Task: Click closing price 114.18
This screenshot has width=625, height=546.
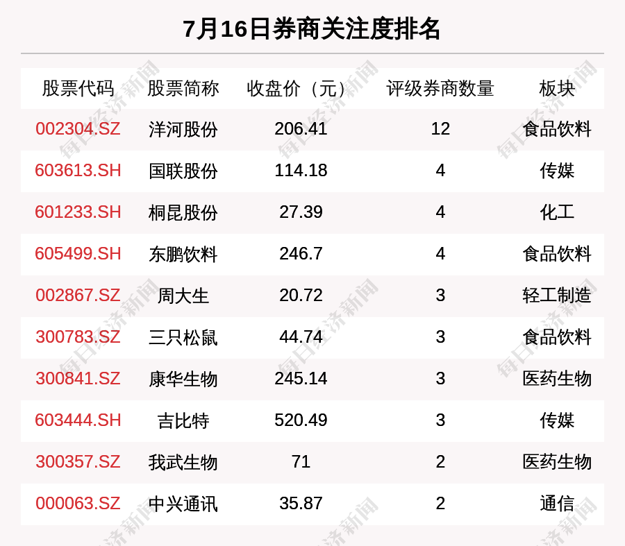Action: (x=301, y=171)
